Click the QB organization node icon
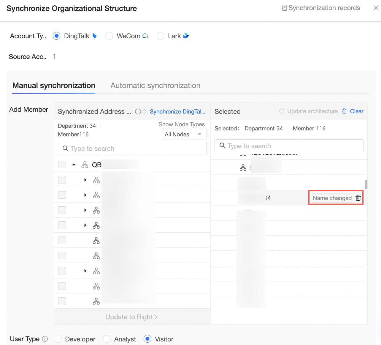Viewport: 381px width, 345px height. 85,165
